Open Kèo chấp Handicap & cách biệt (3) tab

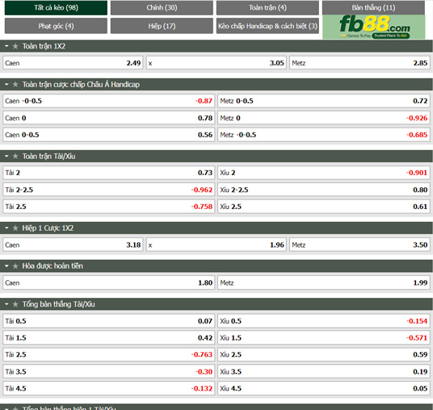(x=267, y=26)
